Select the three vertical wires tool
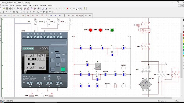The image size is (184, 103). click(x=33, y=15)
